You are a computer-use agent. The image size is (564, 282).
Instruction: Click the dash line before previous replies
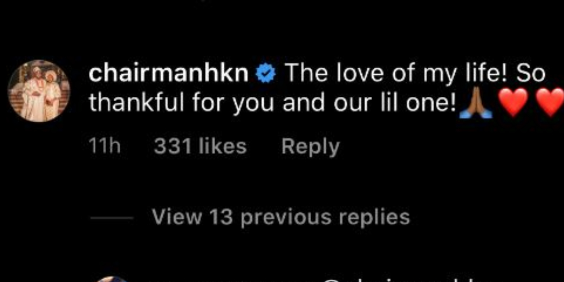pyautogui.click(x=111, y=218)
